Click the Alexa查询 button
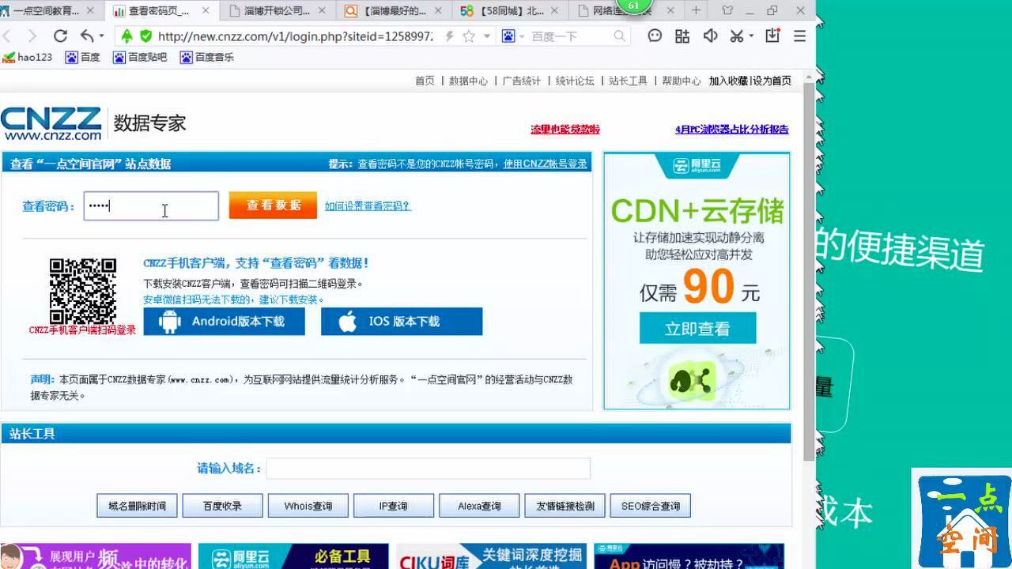 pyautogui.click(x=478, y=506)
